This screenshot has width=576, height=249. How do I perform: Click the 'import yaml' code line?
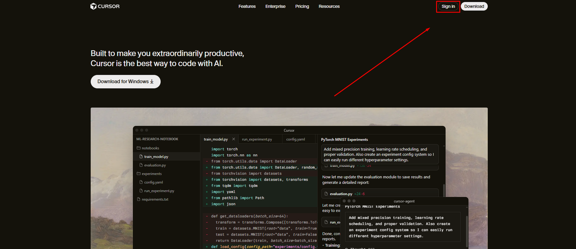click(223, 191)
